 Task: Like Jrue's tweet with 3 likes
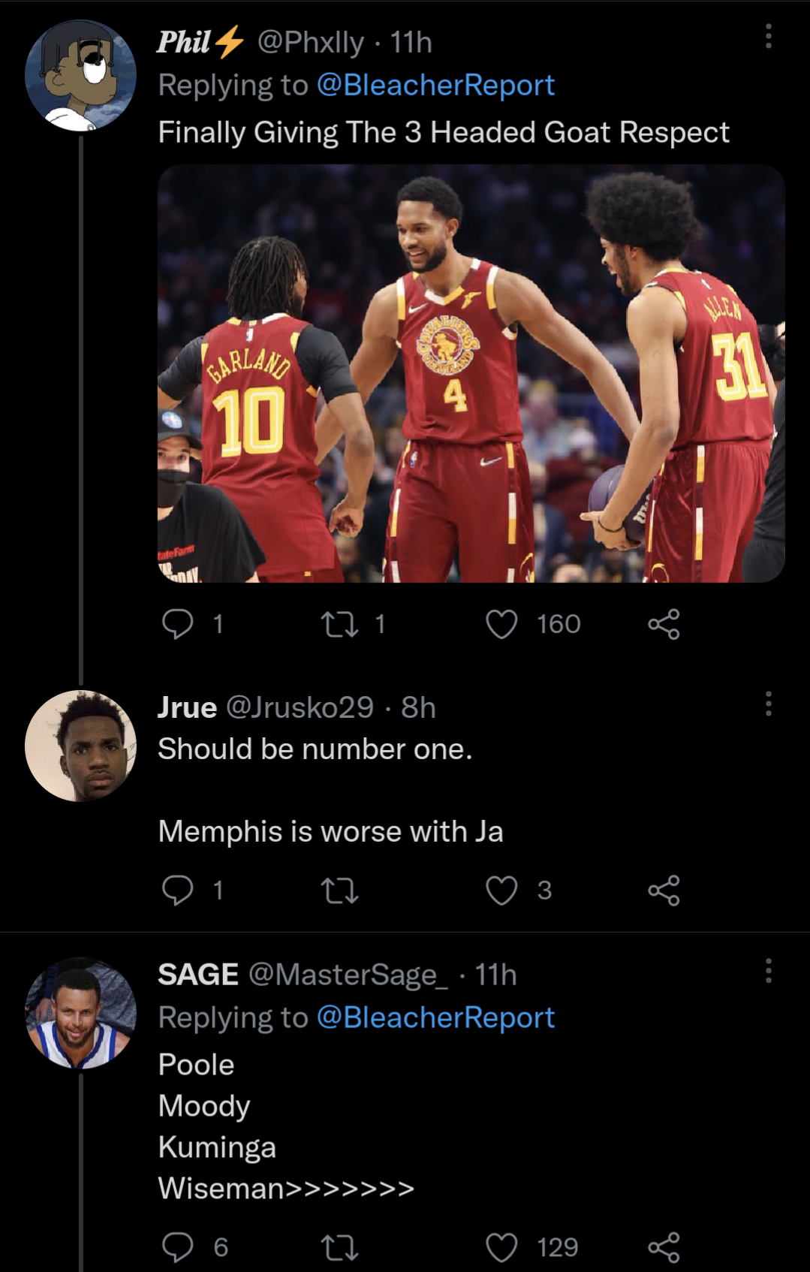[501, 891]
